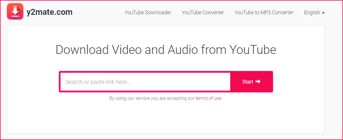Screen dimensions: 343x140
Task: Focus the 'Search or paste link here' field
Action: tap(145, 82)
